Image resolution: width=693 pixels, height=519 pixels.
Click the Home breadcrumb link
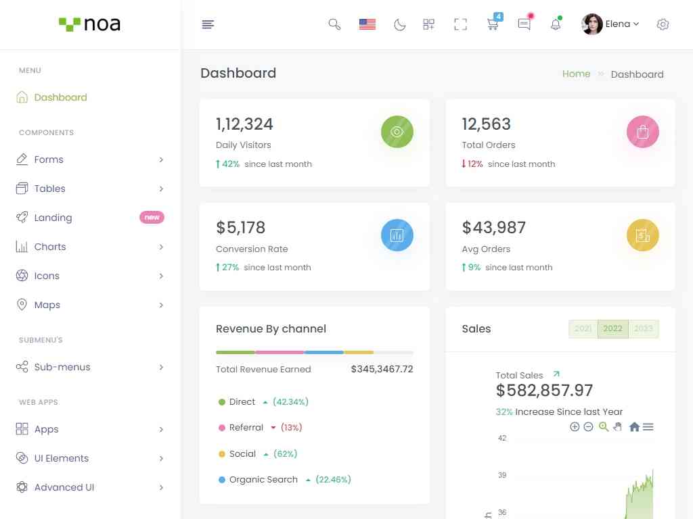[x=576, y=74]
